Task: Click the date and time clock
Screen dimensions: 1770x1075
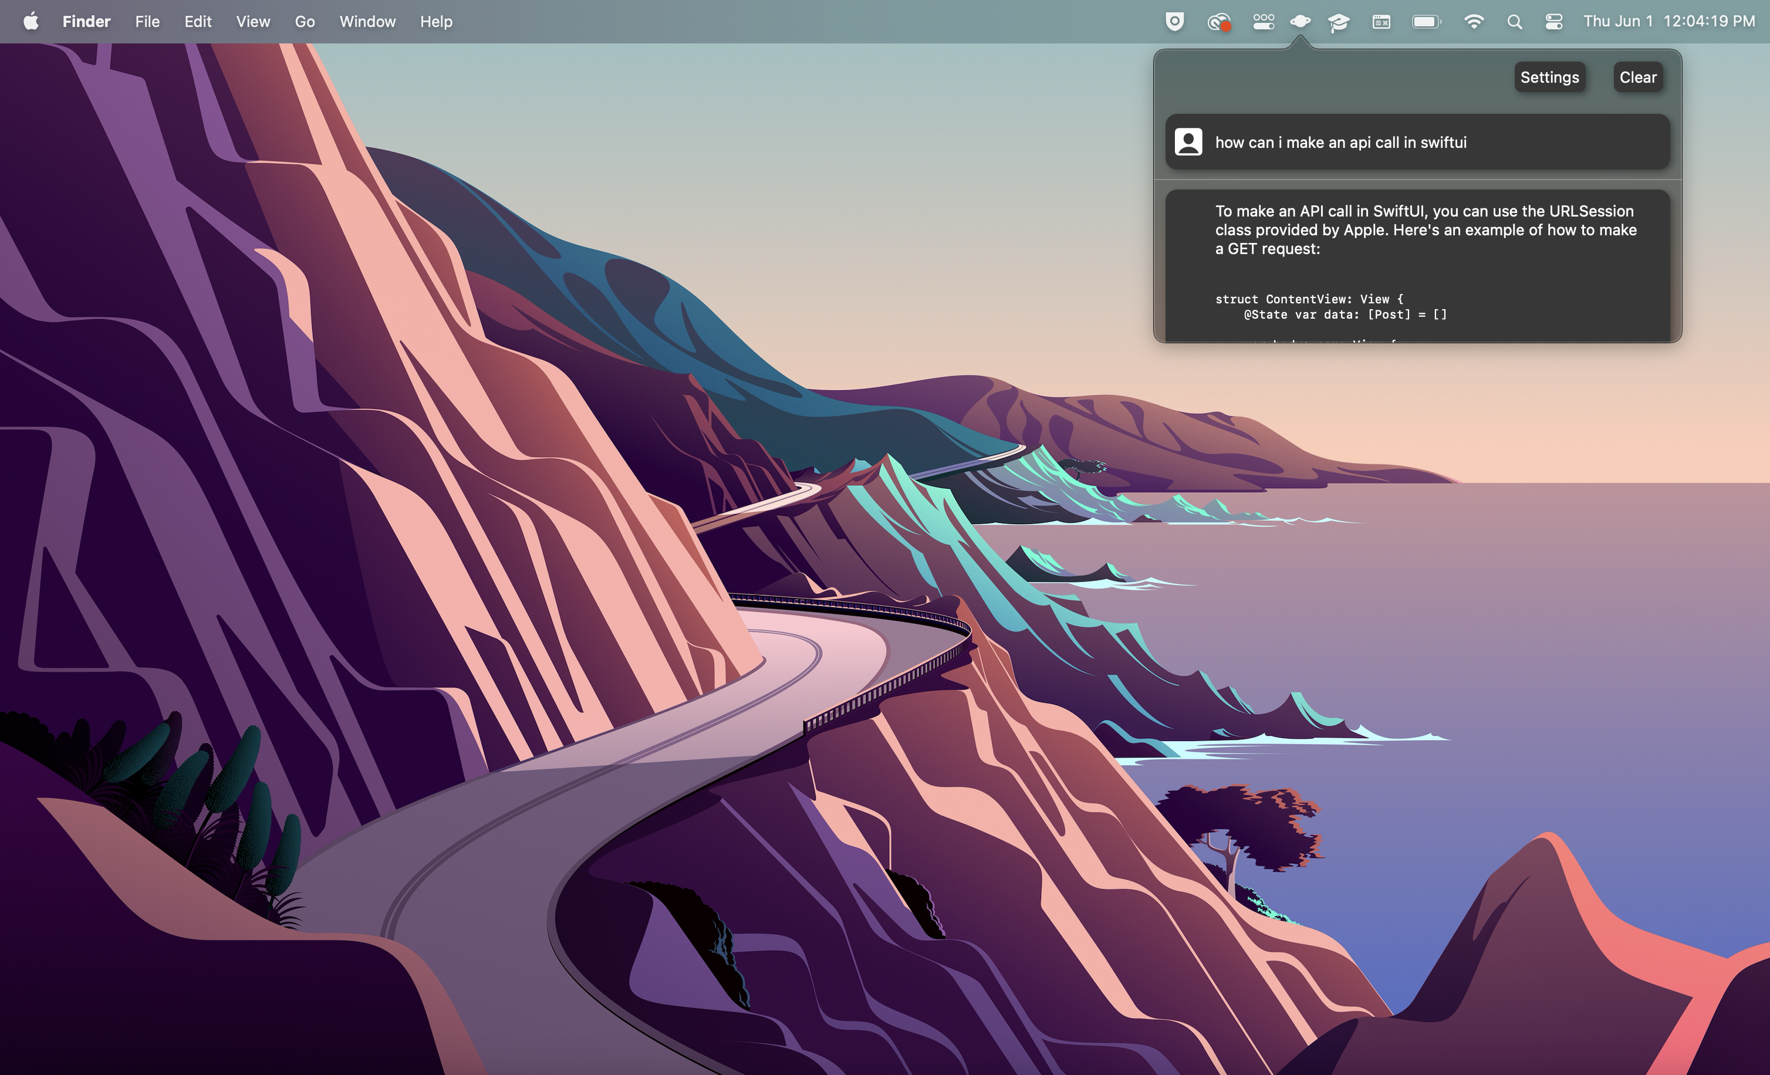Action: 1668,22
